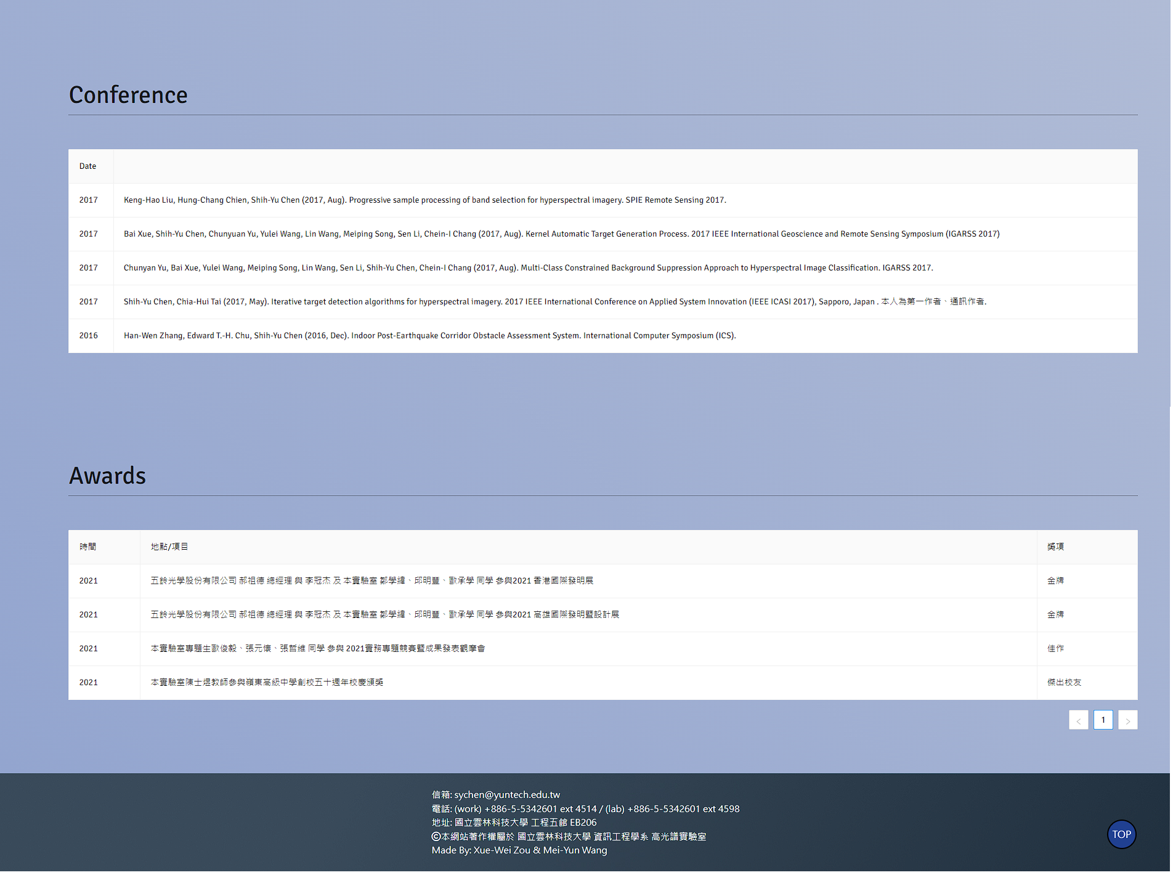The image size is (1173, 875).
Task: Click the TOP scroll-to-top button
Action: point(1121,834)
